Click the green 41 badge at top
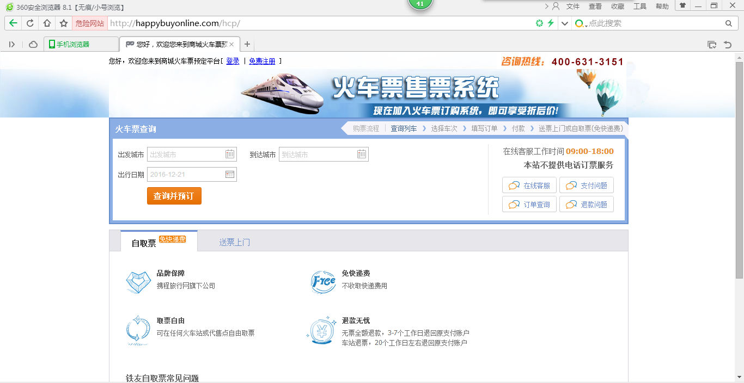 [x=420, y=4]
